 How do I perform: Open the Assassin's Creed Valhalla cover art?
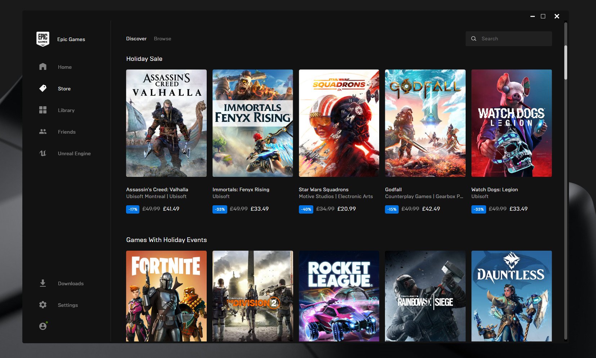coord(166,123)
